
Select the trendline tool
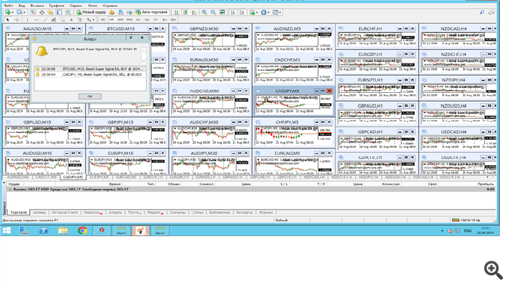[x=45, y=20]
